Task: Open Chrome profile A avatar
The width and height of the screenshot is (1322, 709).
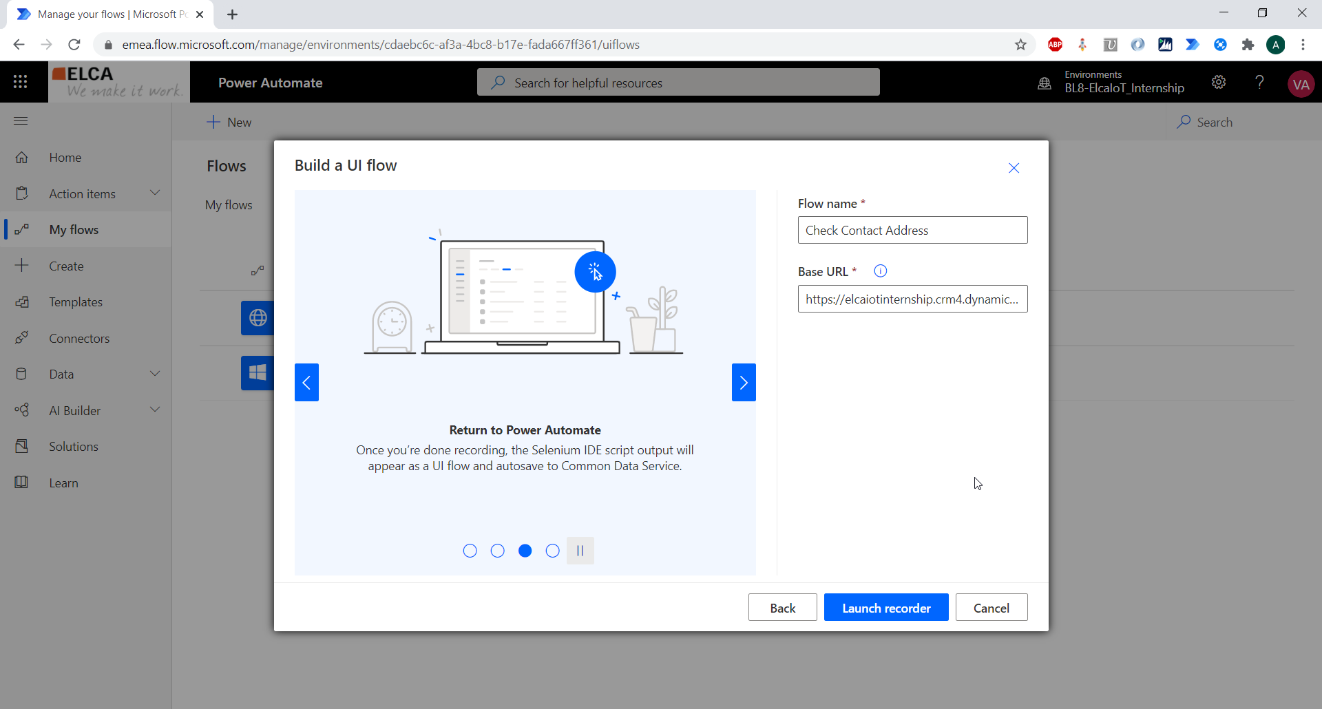Action: [1275, 45]
